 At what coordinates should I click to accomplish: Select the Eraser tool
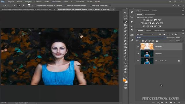click(125, 44)
